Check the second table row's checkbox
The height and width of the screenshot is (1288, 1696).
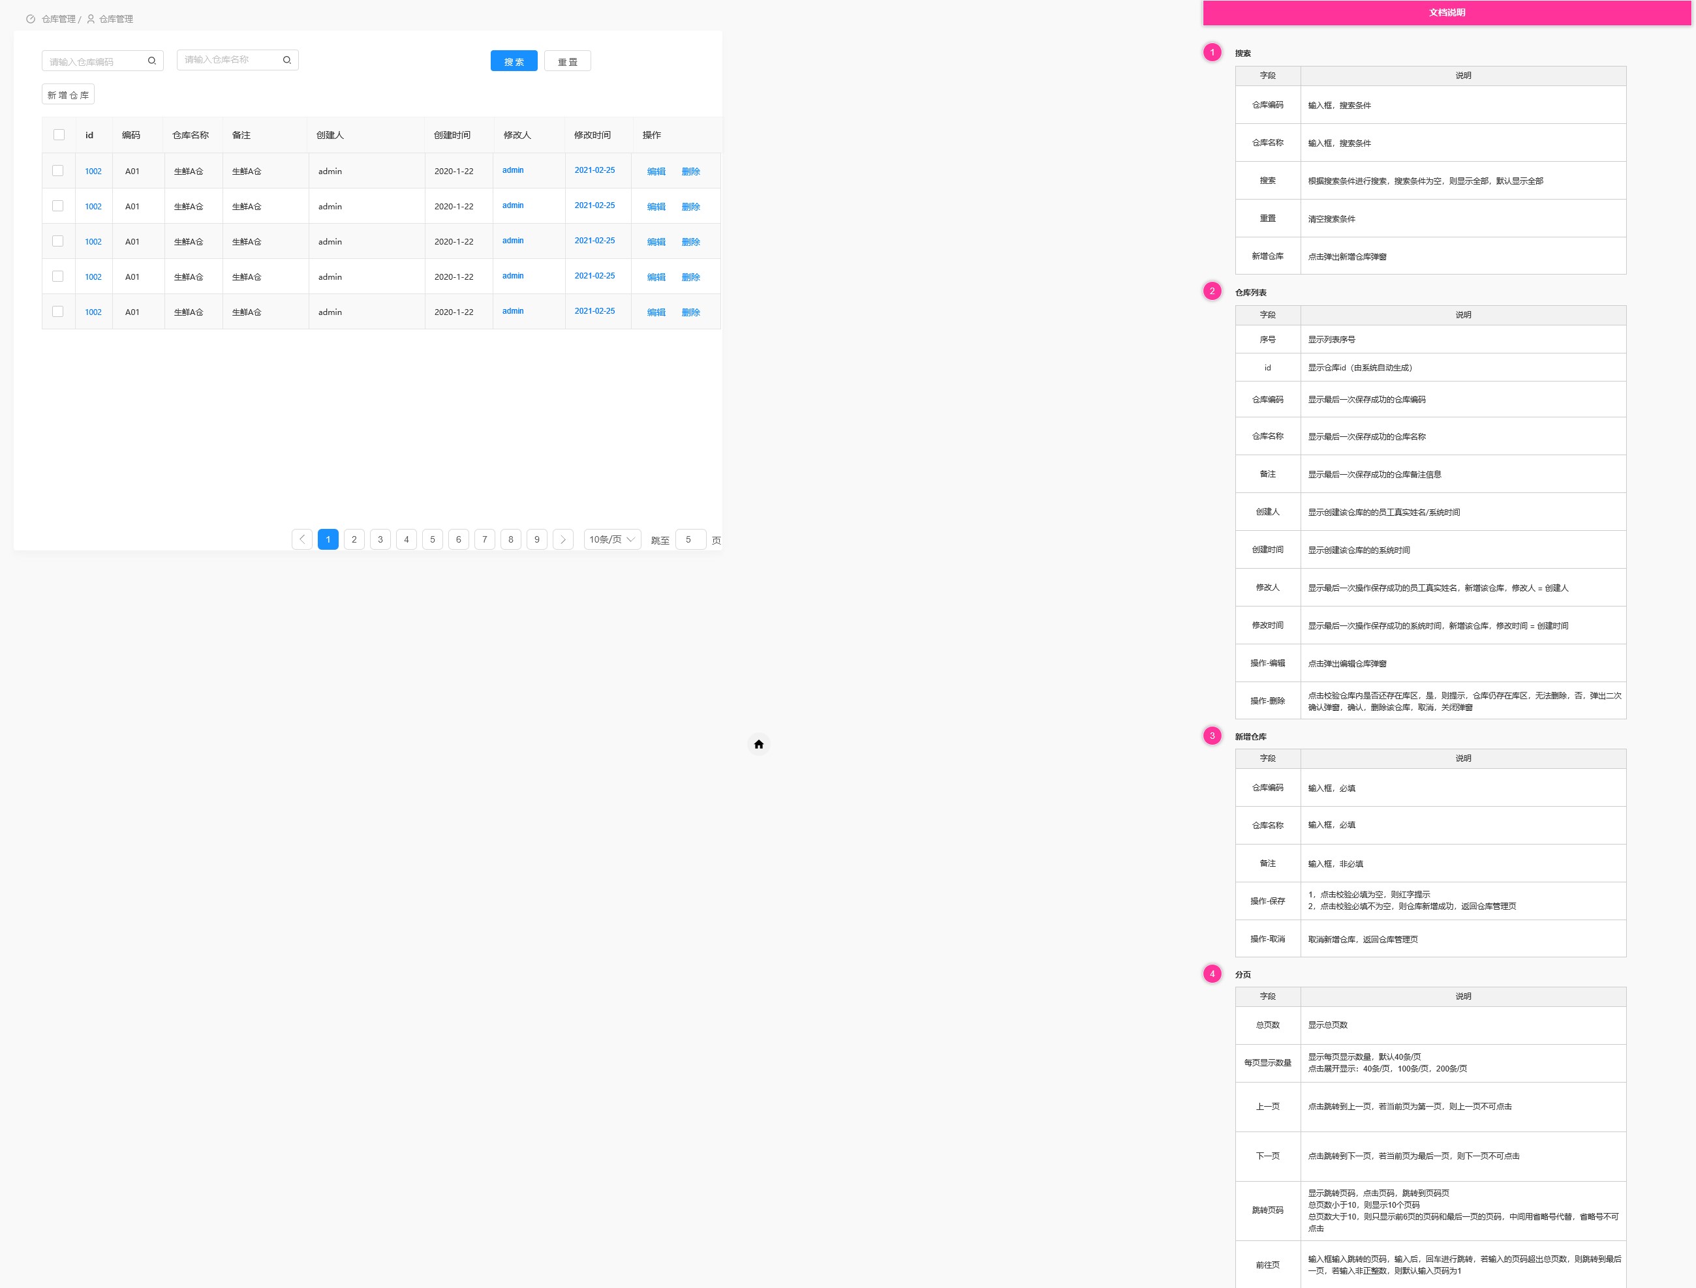pos(57,205)
